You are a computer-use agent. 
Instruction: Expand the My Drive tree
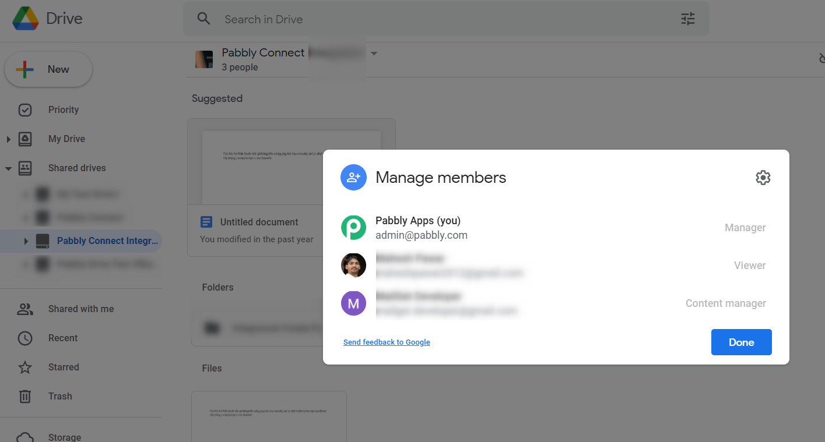point(8,139)
